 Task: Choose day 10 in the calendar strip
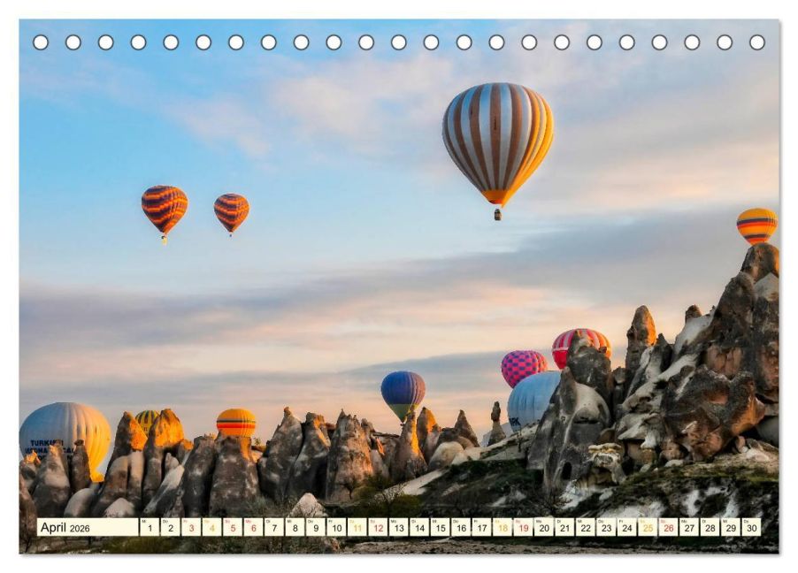pyautogui.click(x=336, y=527)
